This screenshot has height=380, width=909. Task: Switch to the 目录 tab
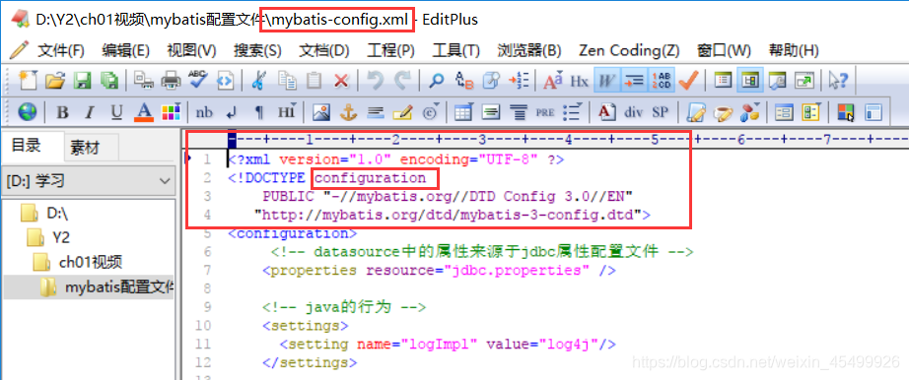[27, 146]
